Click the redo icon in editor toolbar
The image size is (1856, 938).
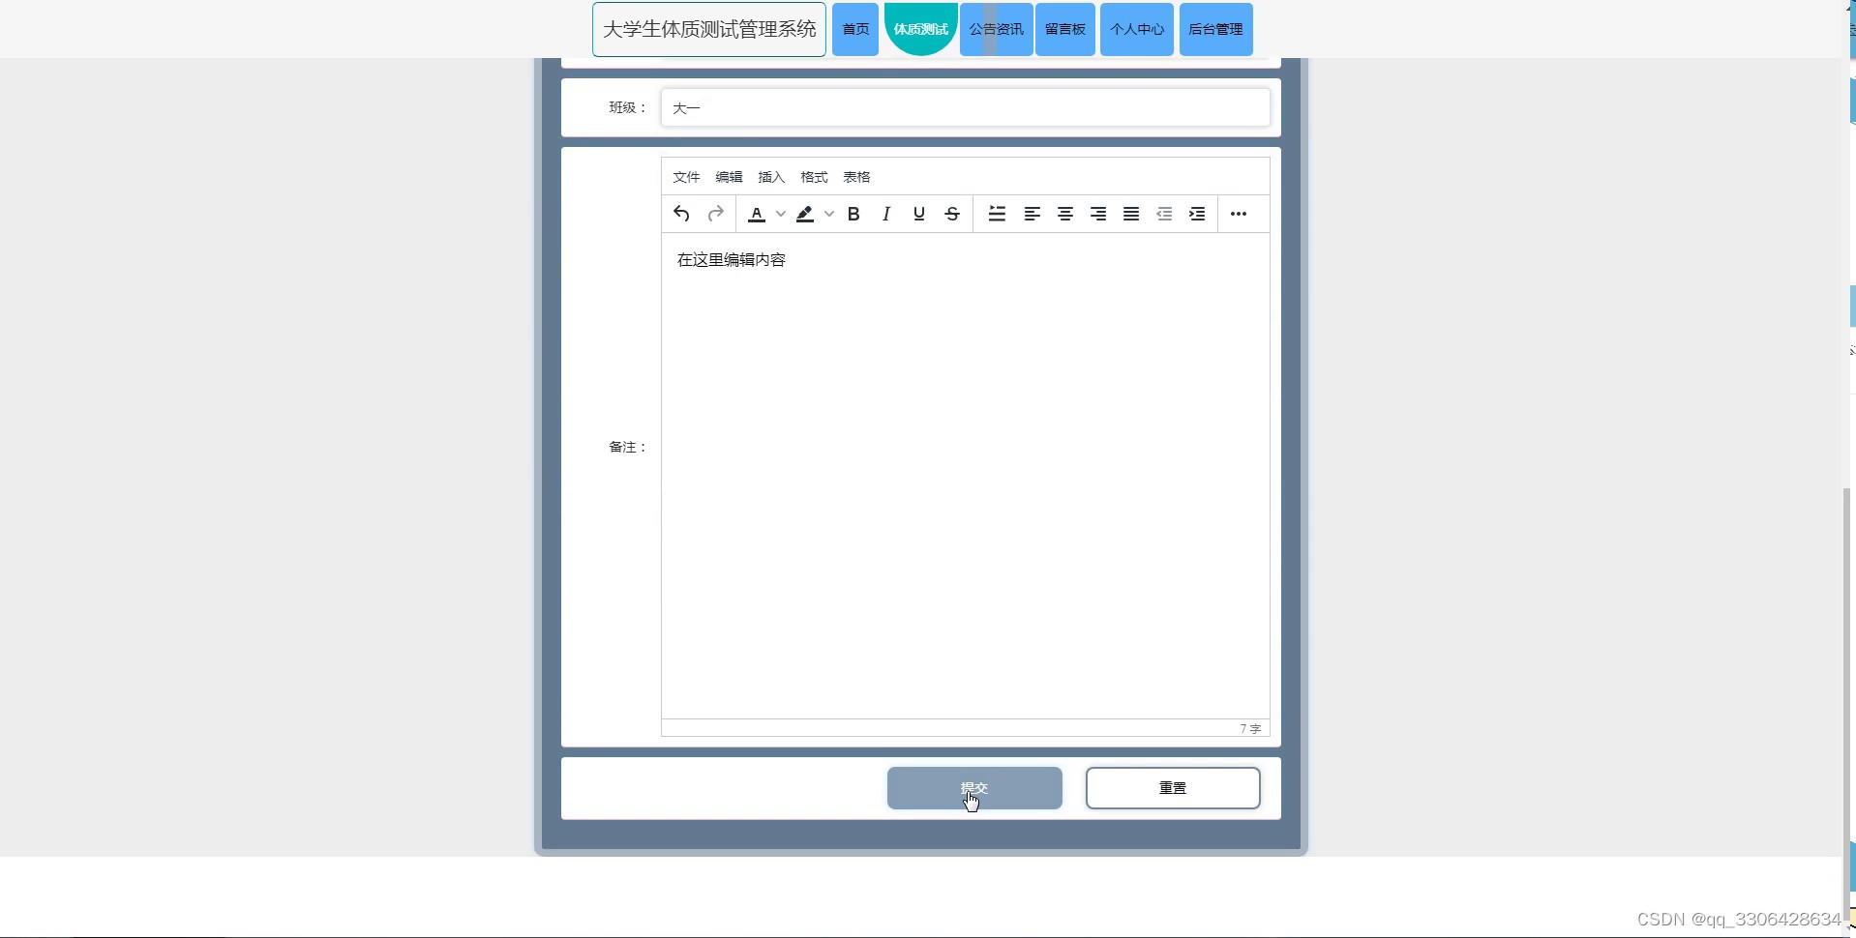pyautogui.click(x=715, y=214)
